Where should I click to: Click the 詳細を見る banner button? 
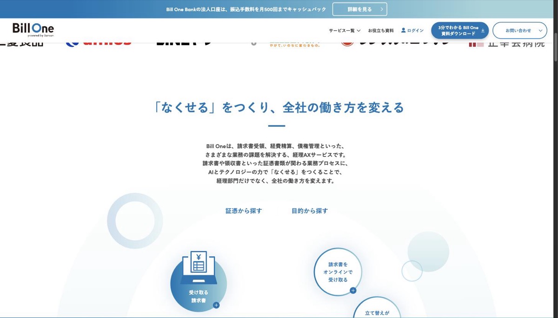tap(359, 9)
